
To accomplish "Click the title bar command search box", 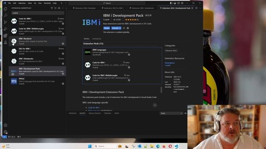I will click(107, 3).
